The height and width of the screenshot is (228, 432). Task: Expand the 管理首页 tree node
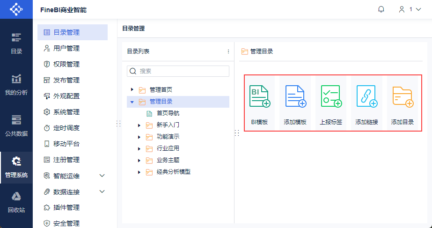click(x=132, y=89)
